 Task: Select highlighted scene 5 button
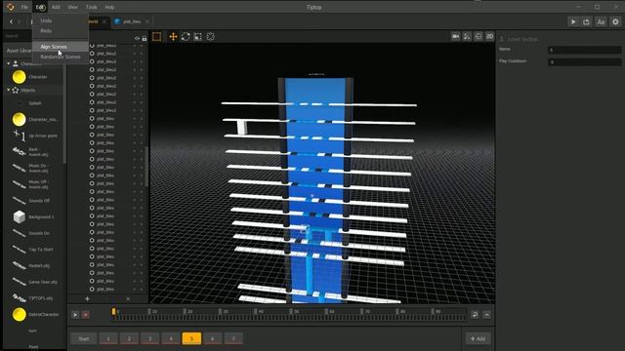[191, 338]
